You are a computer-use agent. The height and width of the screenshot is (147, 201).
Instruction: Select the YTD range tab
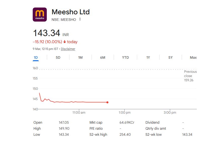coord(125,57)
